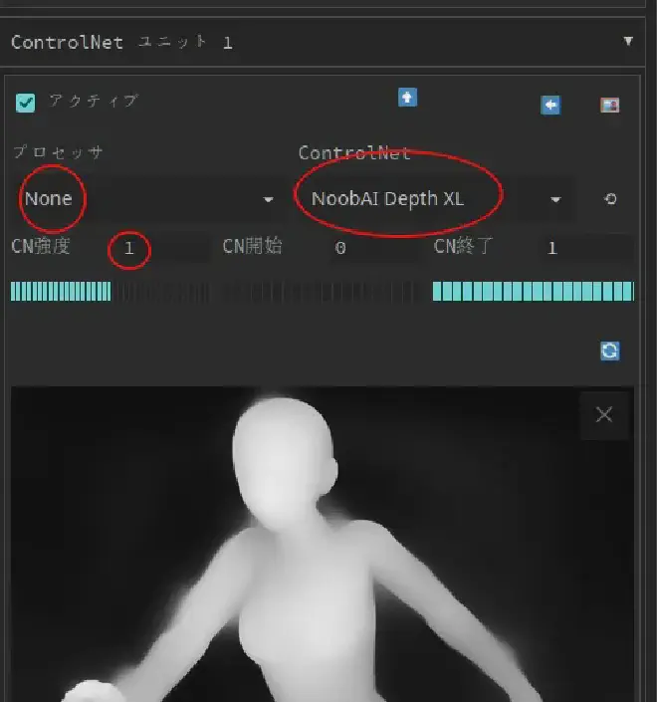The width and height of the screenshot is (657, 702).
Task: Click the image picture icon beside left-arrow
Action: click(x=609, y=106)
